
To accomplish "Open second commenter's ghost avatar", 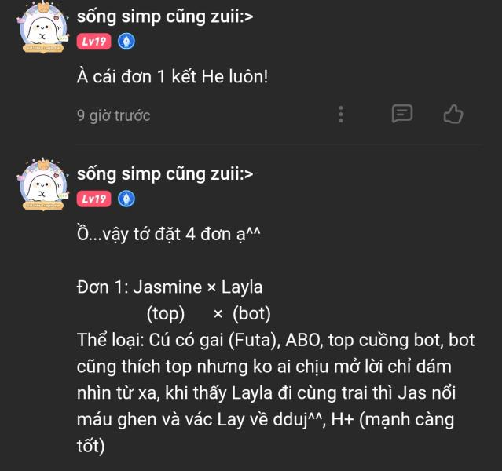I will [43, 185].
